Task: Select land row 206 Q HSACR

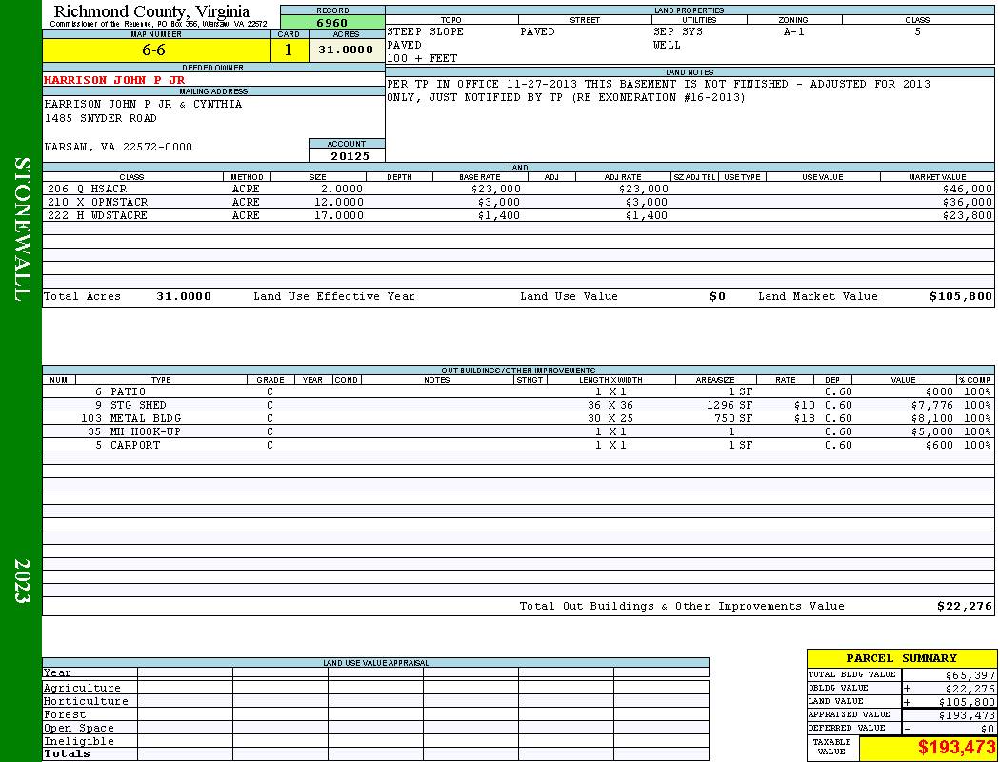Action: click(x=518, y=190)
